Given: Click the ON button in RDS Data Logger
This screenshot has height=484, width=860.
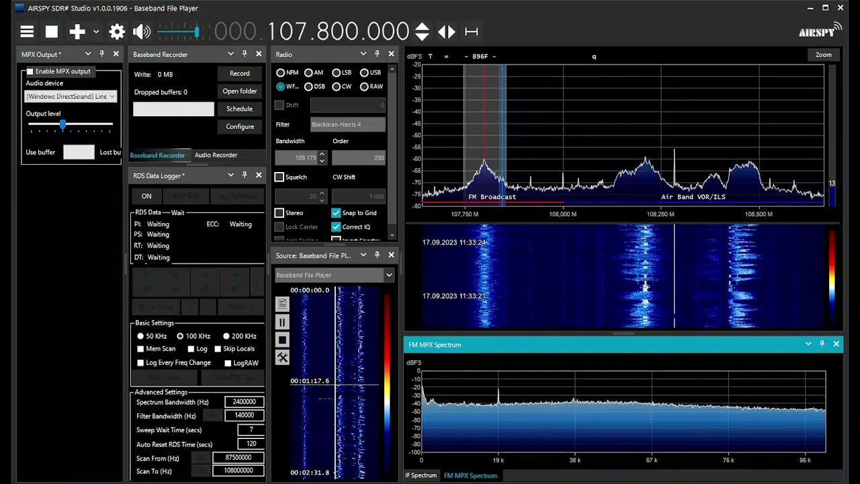Looking at the screenshot, I should 146,196.
